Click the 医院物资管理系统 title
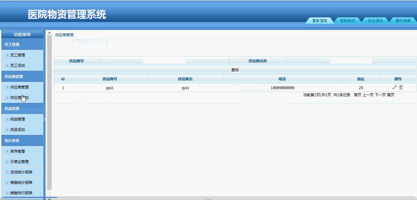This screenshot has width=417, height=200. (x=67, y=14)
